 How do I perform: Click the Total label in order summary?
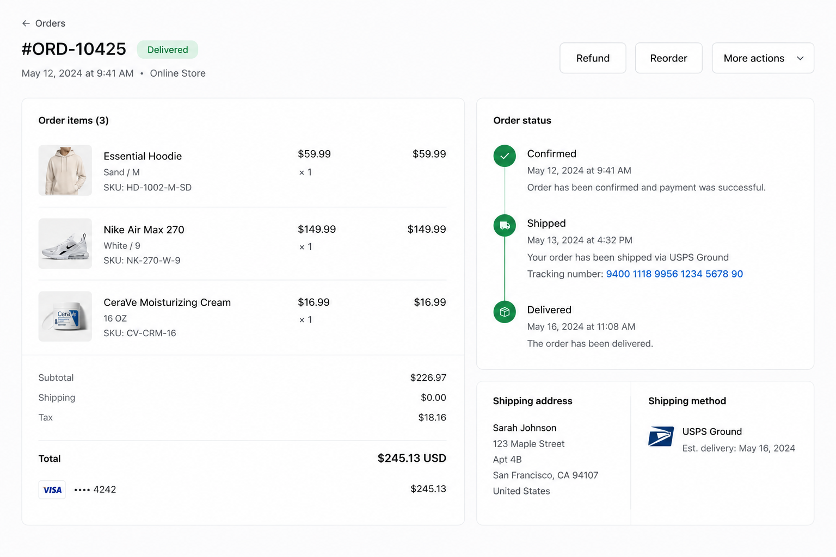click(50, 459)
